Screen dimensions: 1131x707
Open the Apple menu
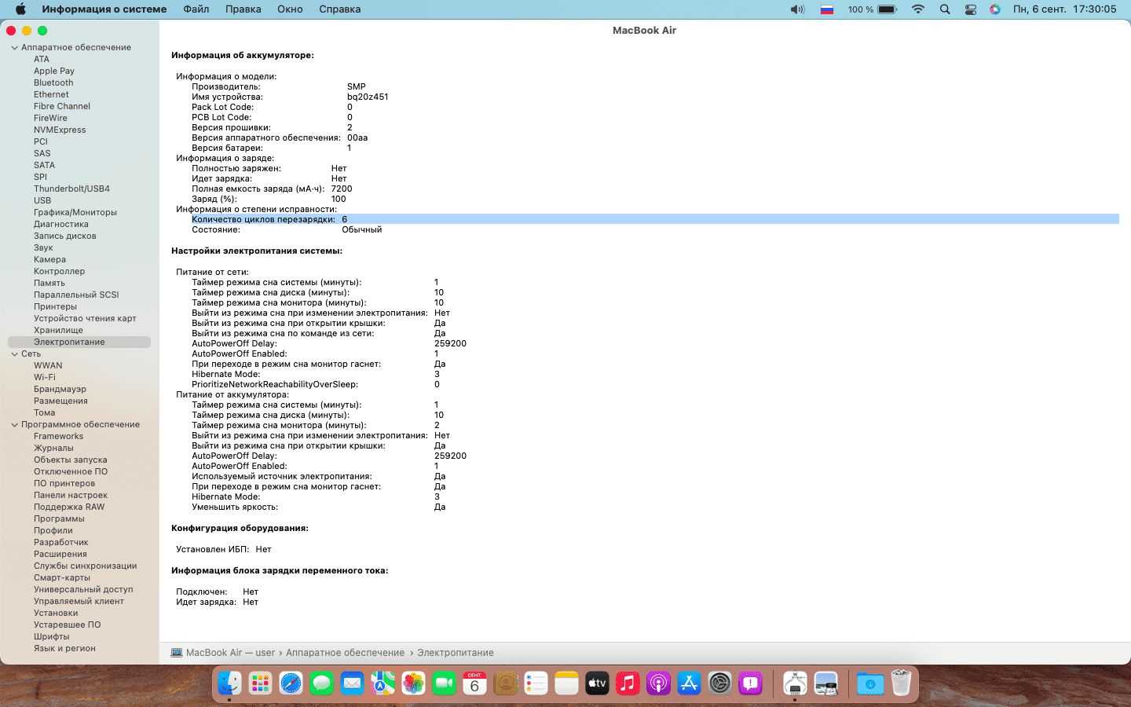(20, 9)
